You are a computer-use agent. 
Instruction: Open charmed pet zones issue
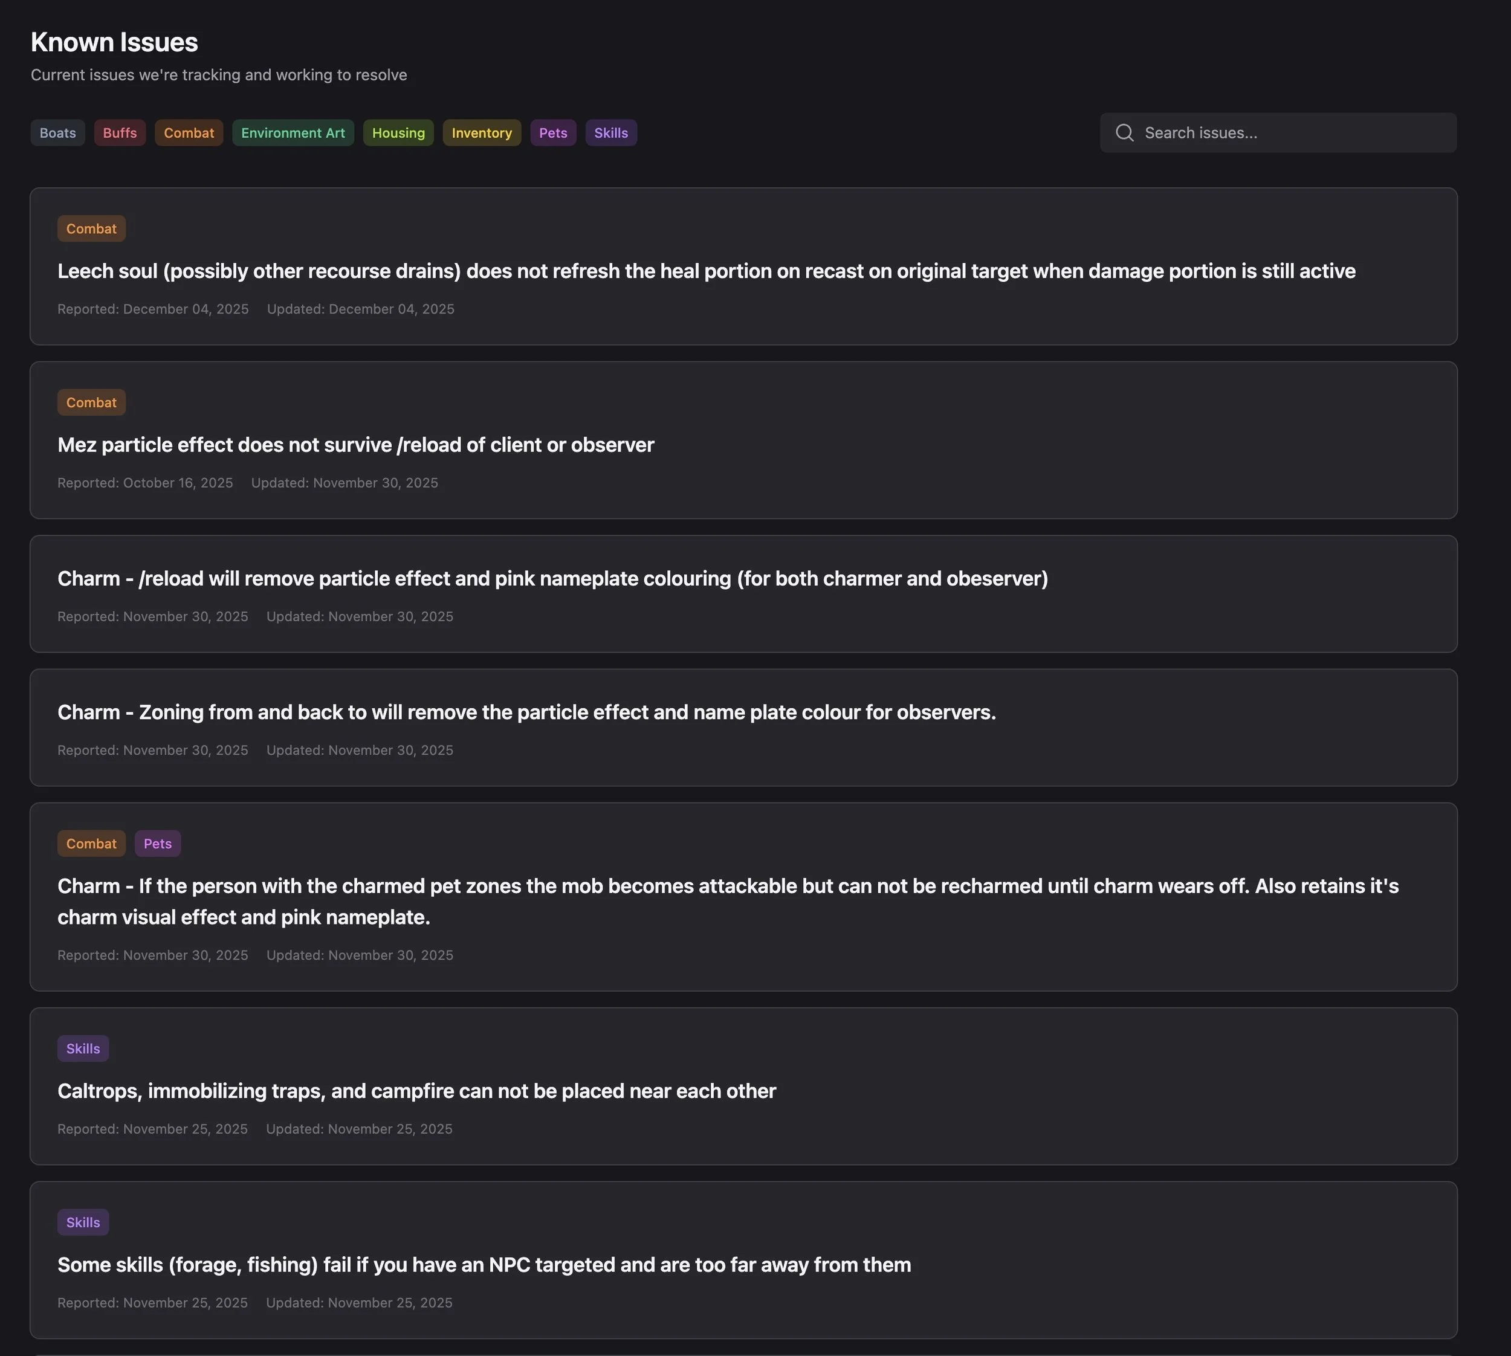click(743, 897)
